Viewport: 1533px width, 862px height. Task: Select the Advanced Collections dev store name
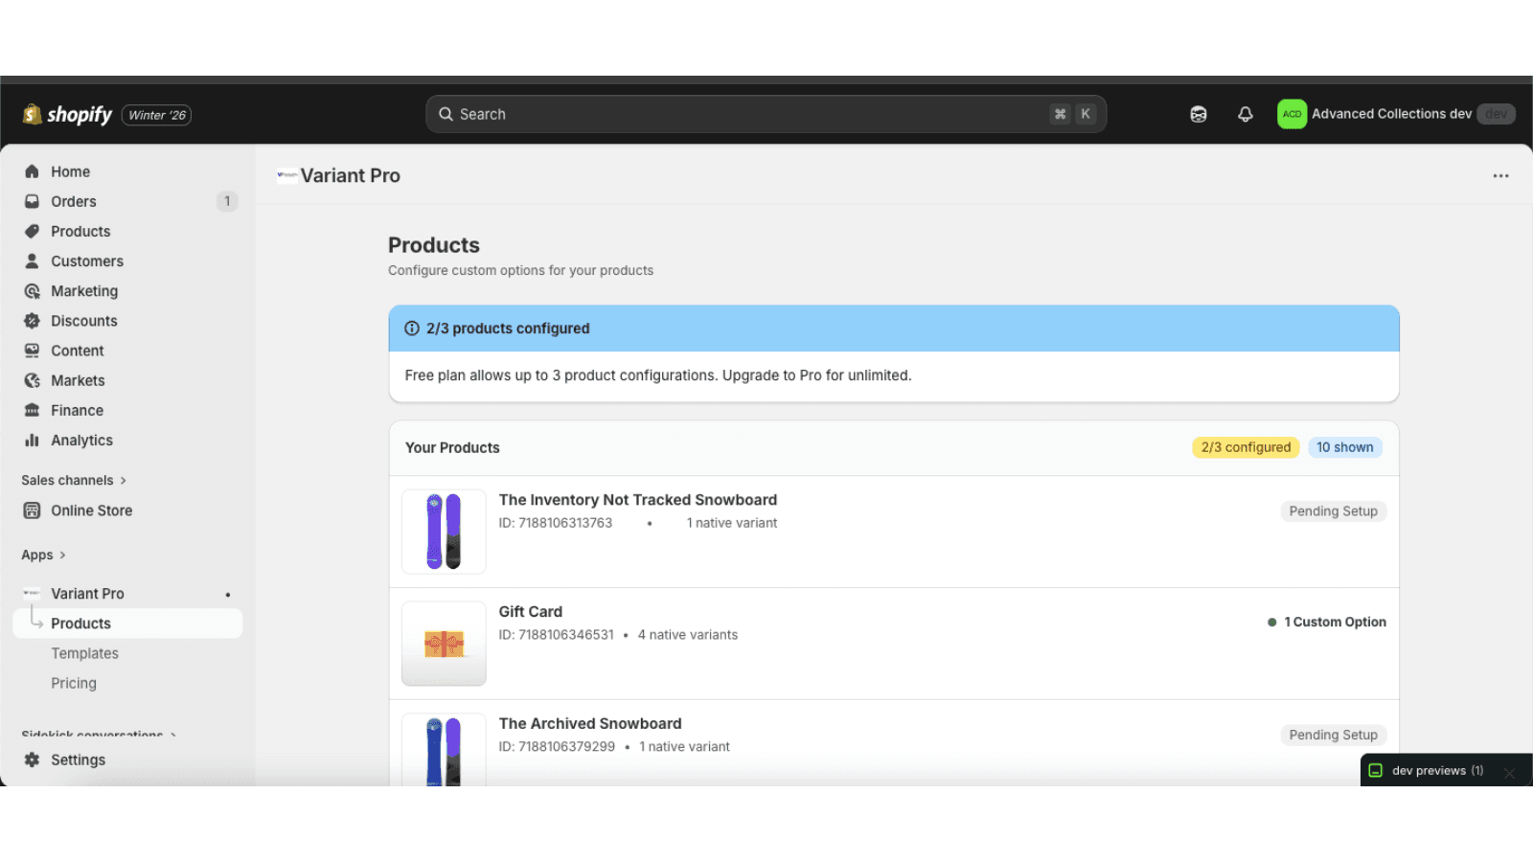coord(1391,114)
